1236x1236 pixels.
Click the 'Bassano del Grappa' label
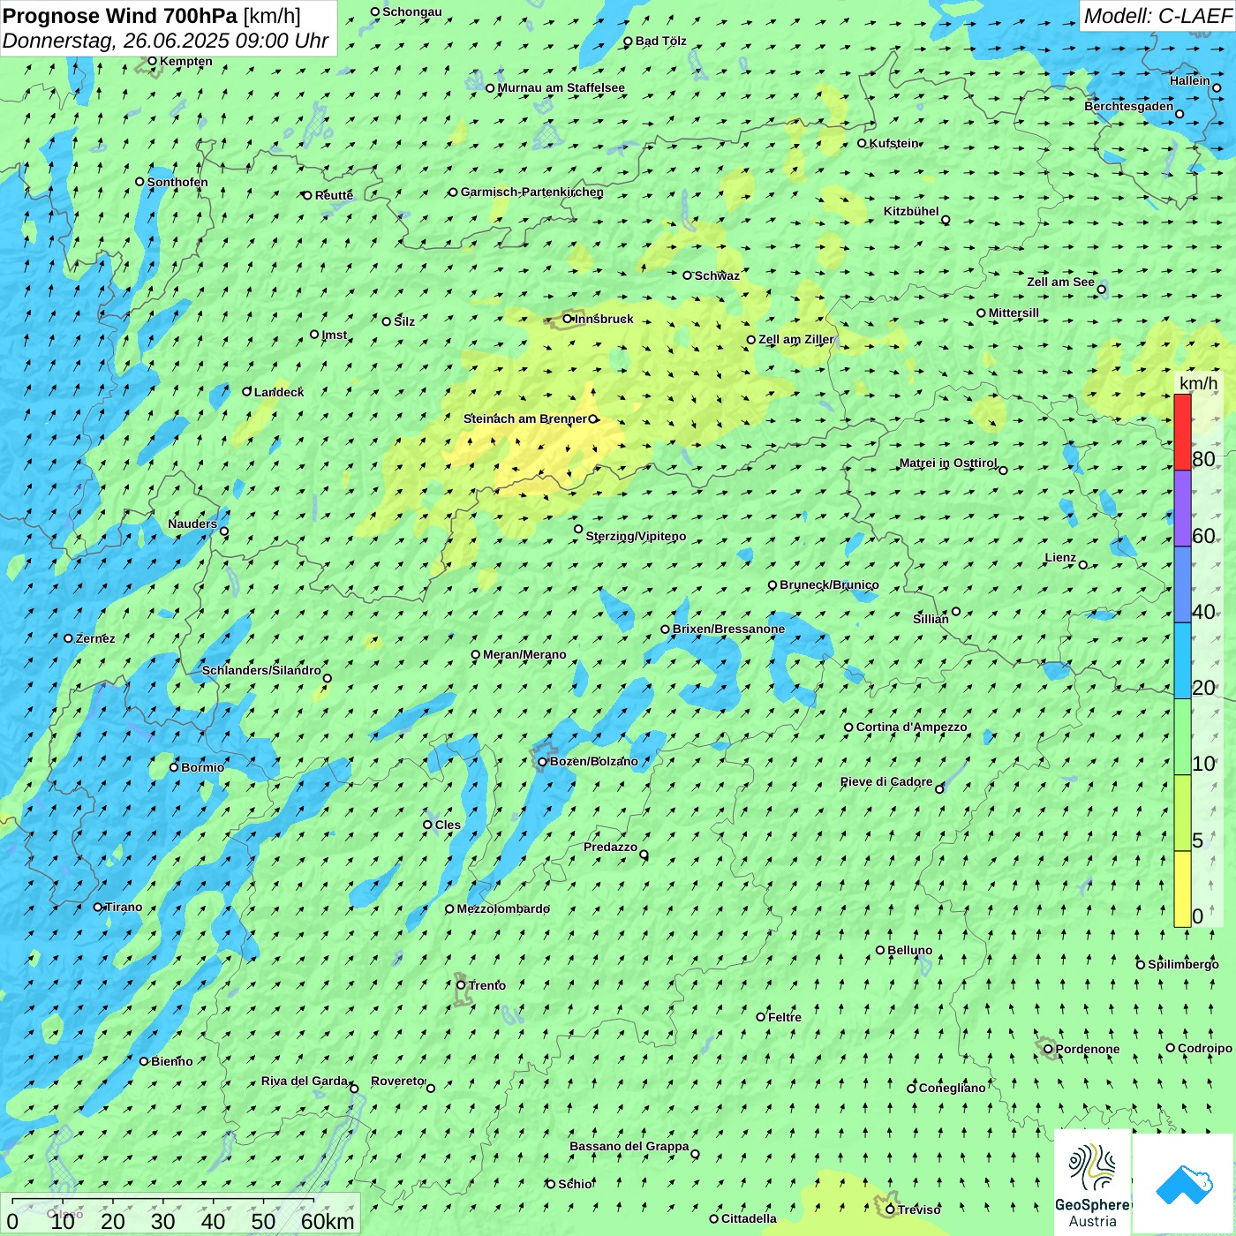click(629, 1146)
